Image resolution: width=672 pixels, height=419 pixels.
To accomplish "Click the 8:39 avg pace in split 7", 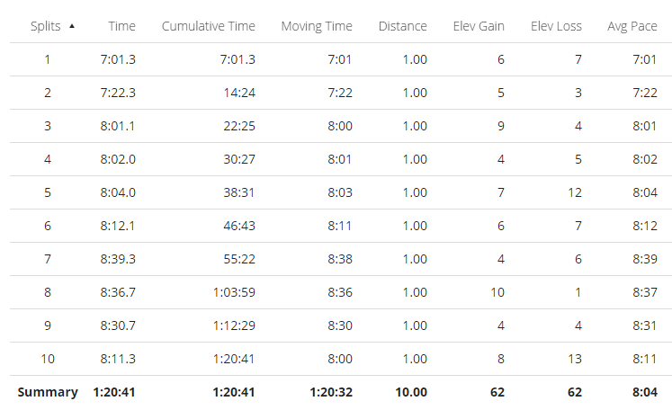I will [644, 260].
